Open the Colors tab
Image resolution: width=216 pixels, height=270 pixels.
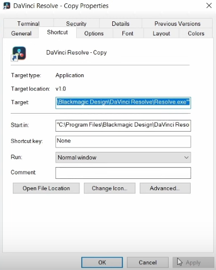pos(196,33)
